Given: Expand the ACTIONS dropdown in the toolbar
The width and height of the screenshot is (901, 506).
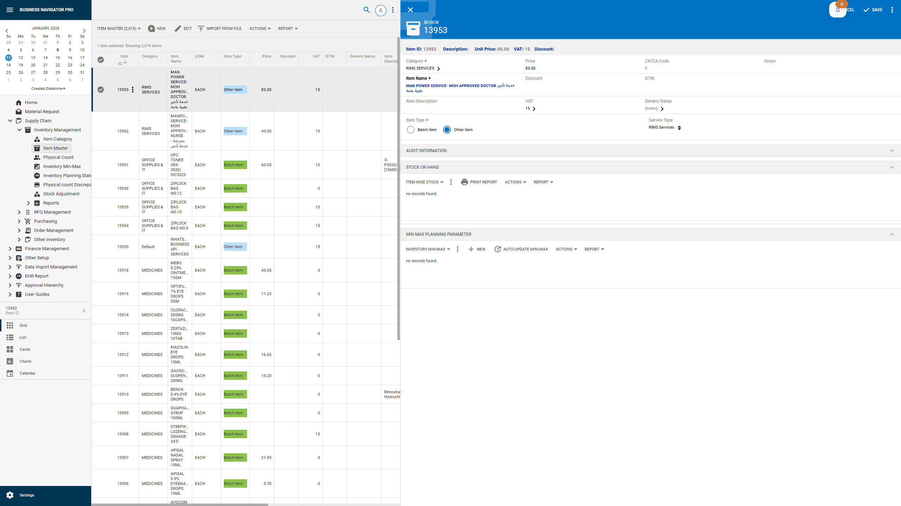Looking at the screenshot, I should (x=259, y=28).
